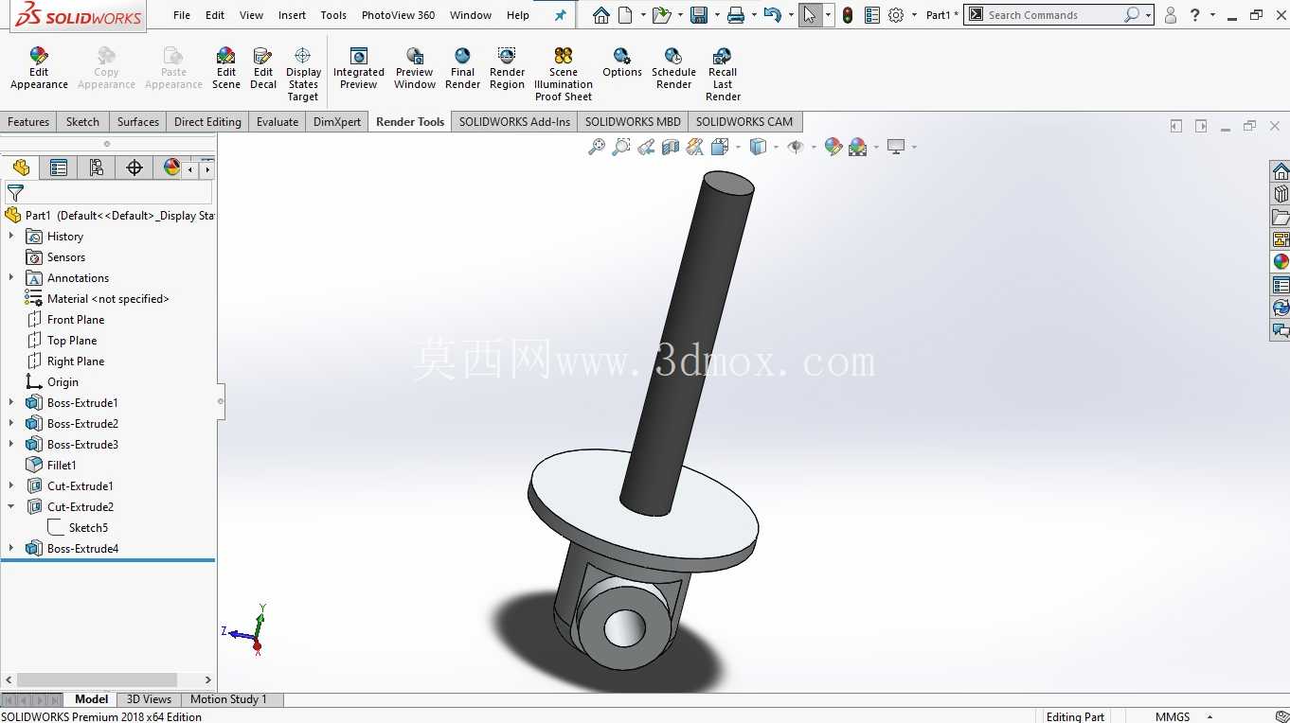The image size is (1290, 723).
Task: Open the Tools menu
Action: tap(333, 15)
